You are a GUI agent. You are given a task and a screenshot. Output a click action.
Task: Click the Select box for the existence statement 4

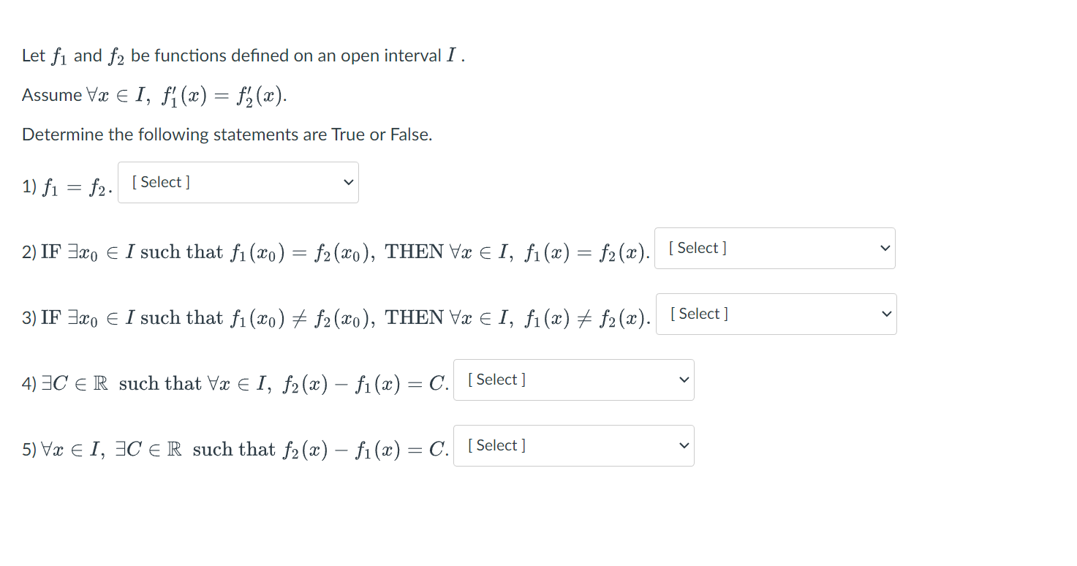(x=574, y=380)
